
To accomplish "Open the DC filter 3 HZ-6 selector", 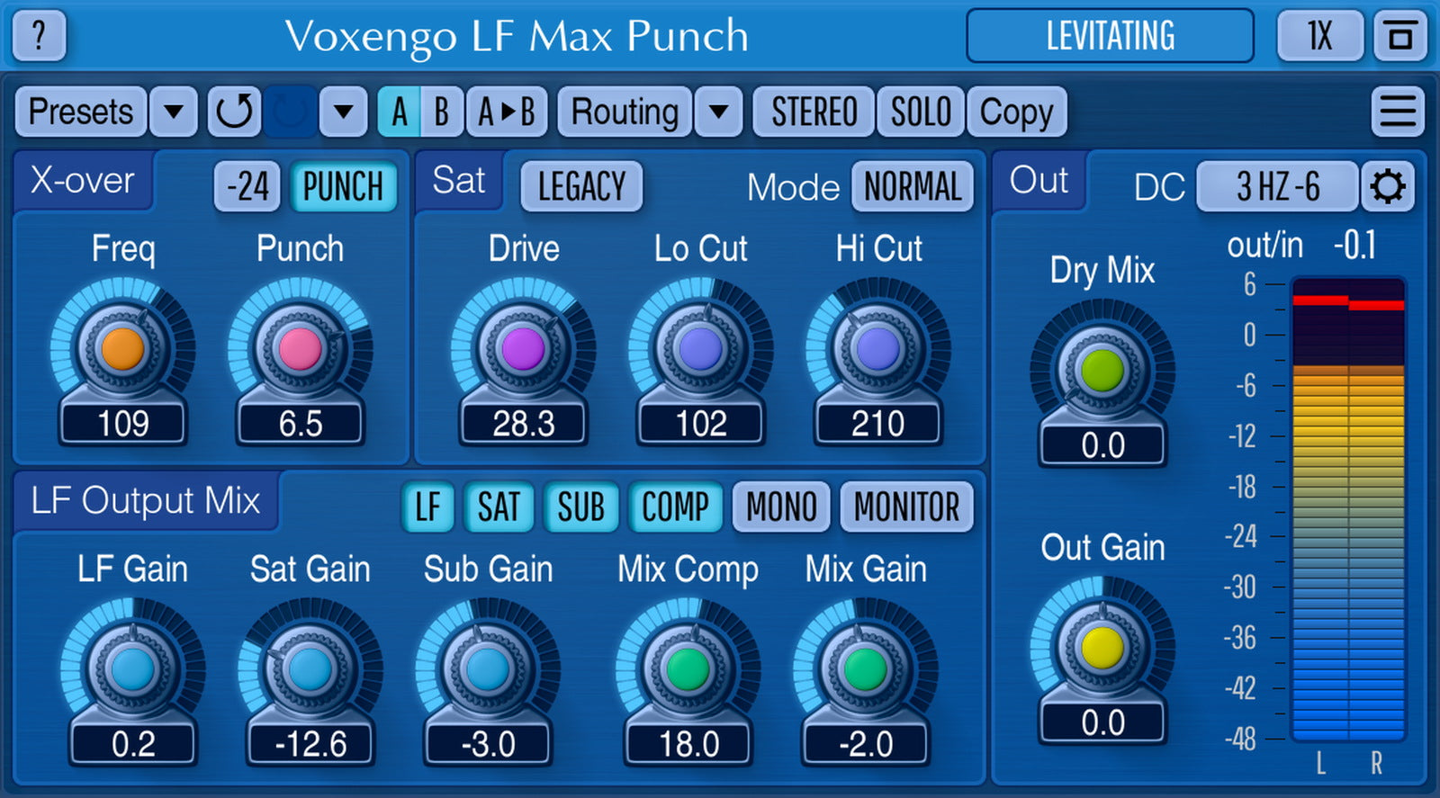I will (1277, 187).
